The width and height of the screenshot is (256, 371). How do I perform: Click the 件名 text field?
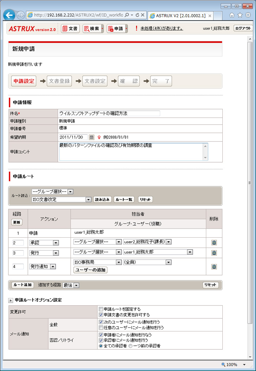[110, 113]
